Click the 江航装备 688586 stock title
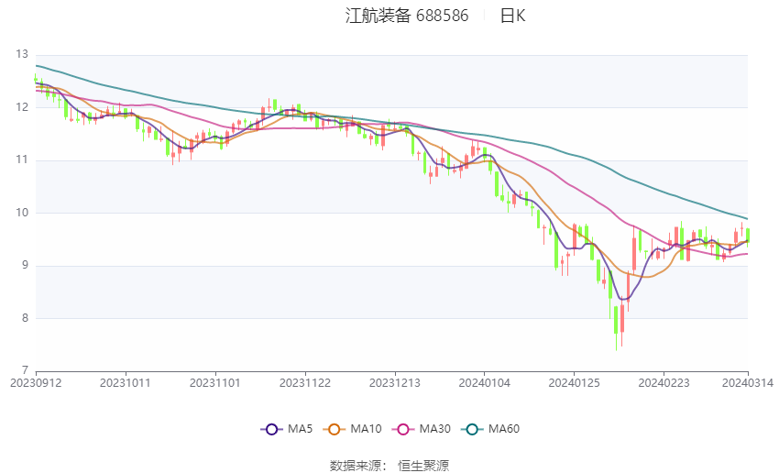 click(407, 16)
